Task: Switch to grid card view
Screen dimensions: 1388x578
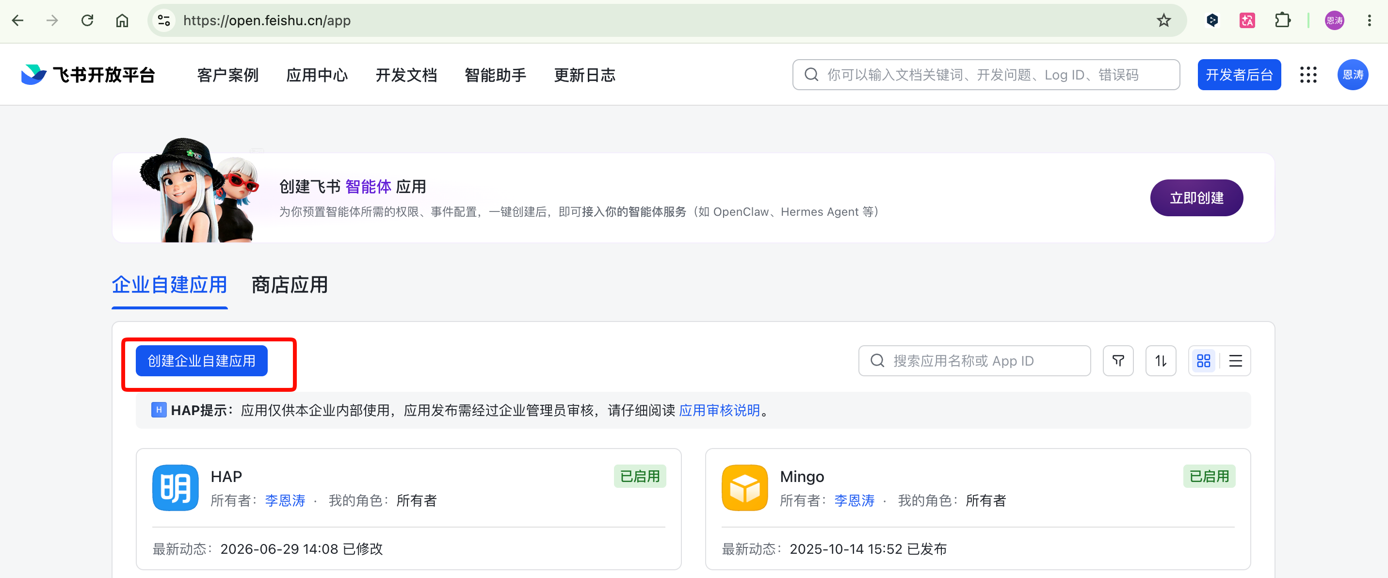Action: [x=1204, y=360]
